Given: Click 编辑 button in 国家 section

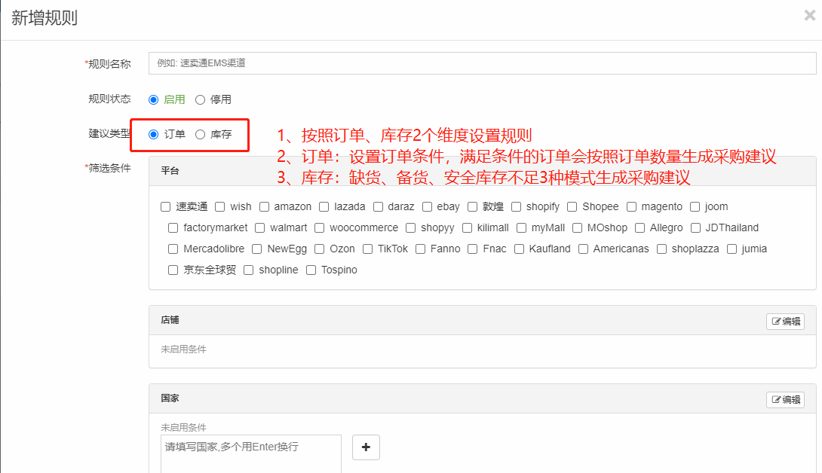Looking at the screenshot, I should pyautogui.click(x=785, y=400).
